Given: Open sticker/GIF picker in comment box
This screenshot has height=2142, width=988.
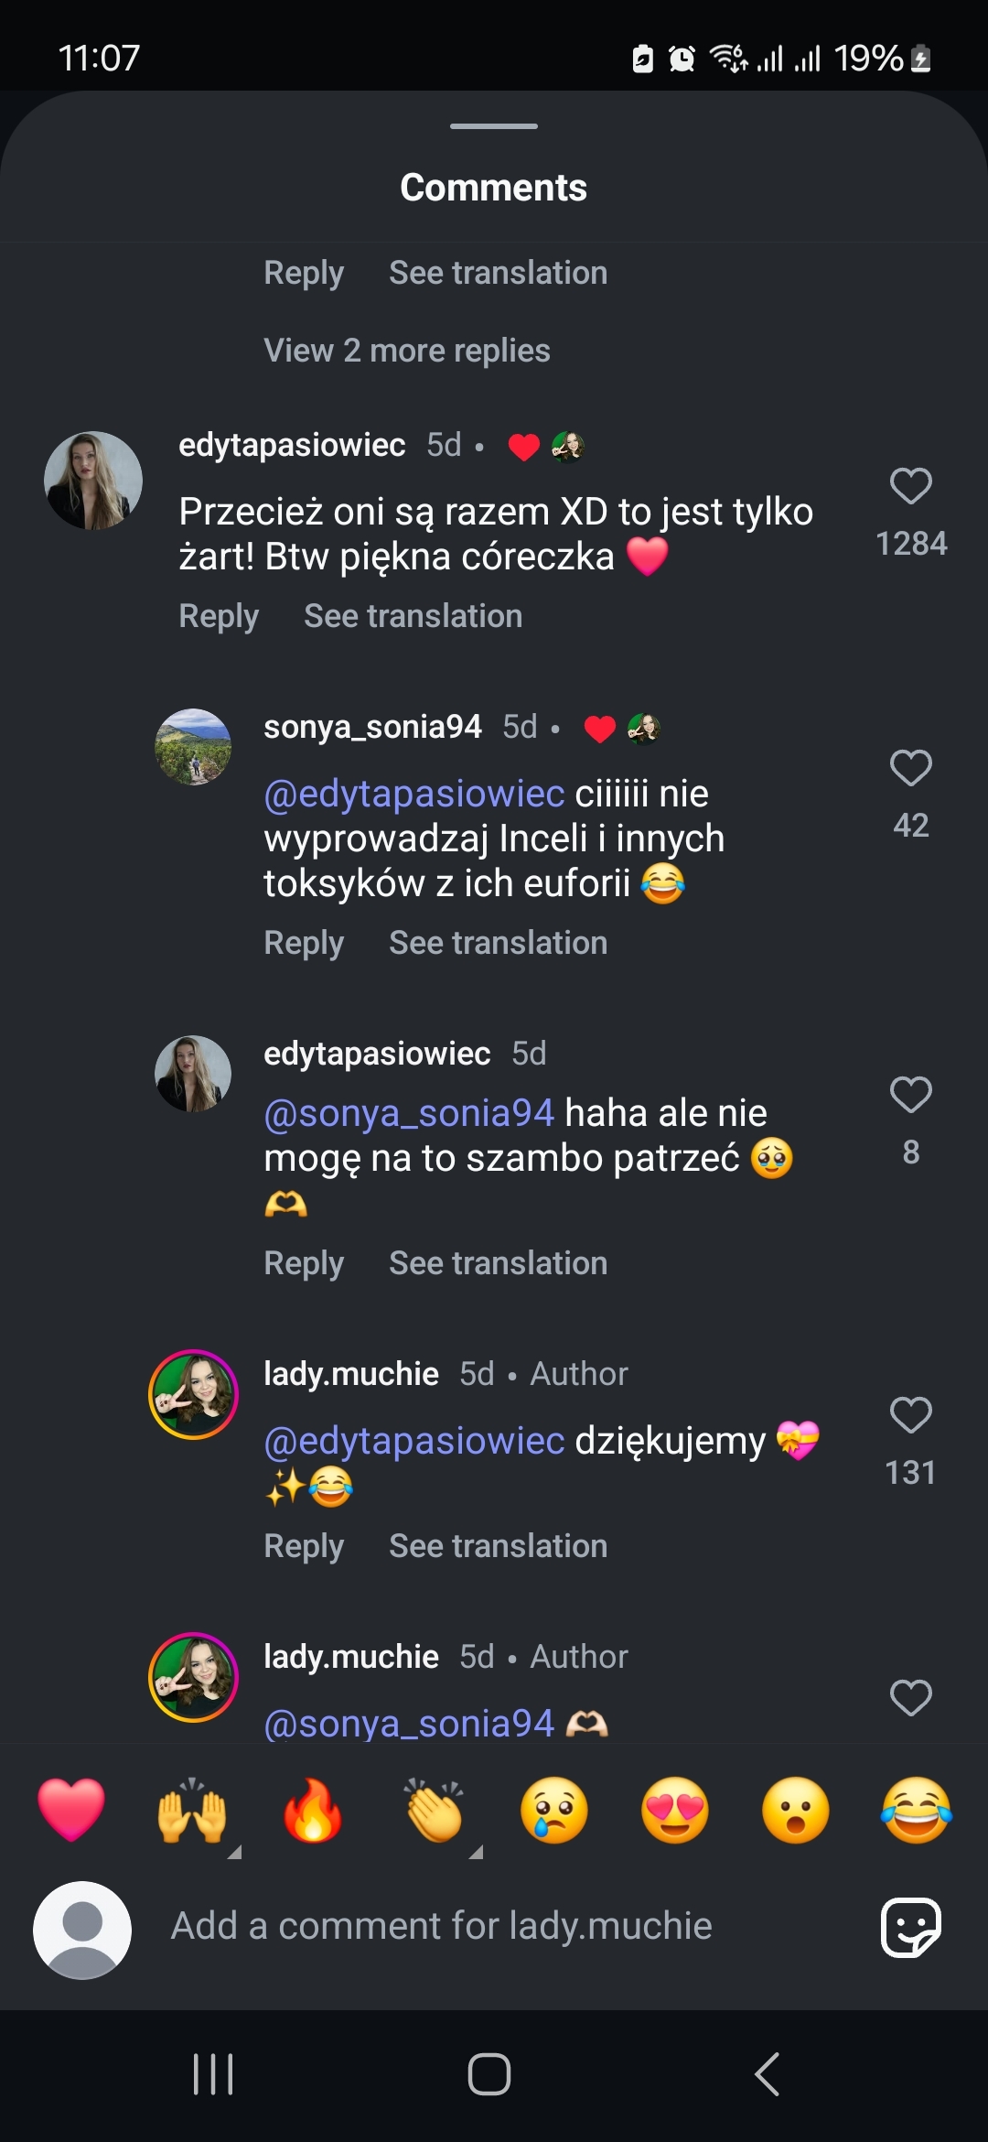Looking at the screenshot, I should pos(910,1927).
